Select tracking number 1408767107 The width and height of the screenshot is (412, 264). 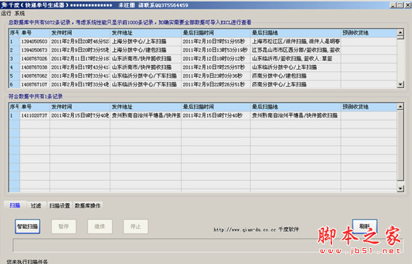click(x=34, y=84)
